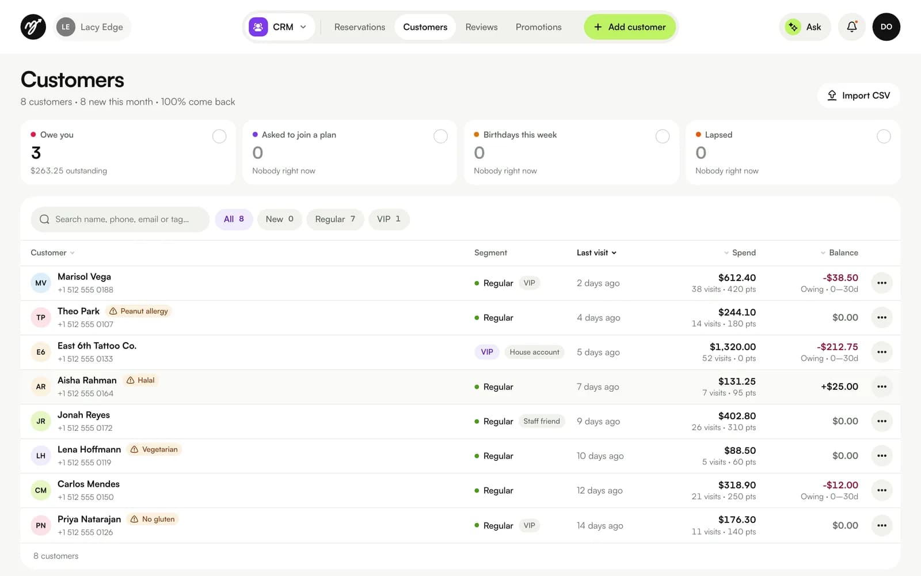Go to the Reviews tab

481,27
